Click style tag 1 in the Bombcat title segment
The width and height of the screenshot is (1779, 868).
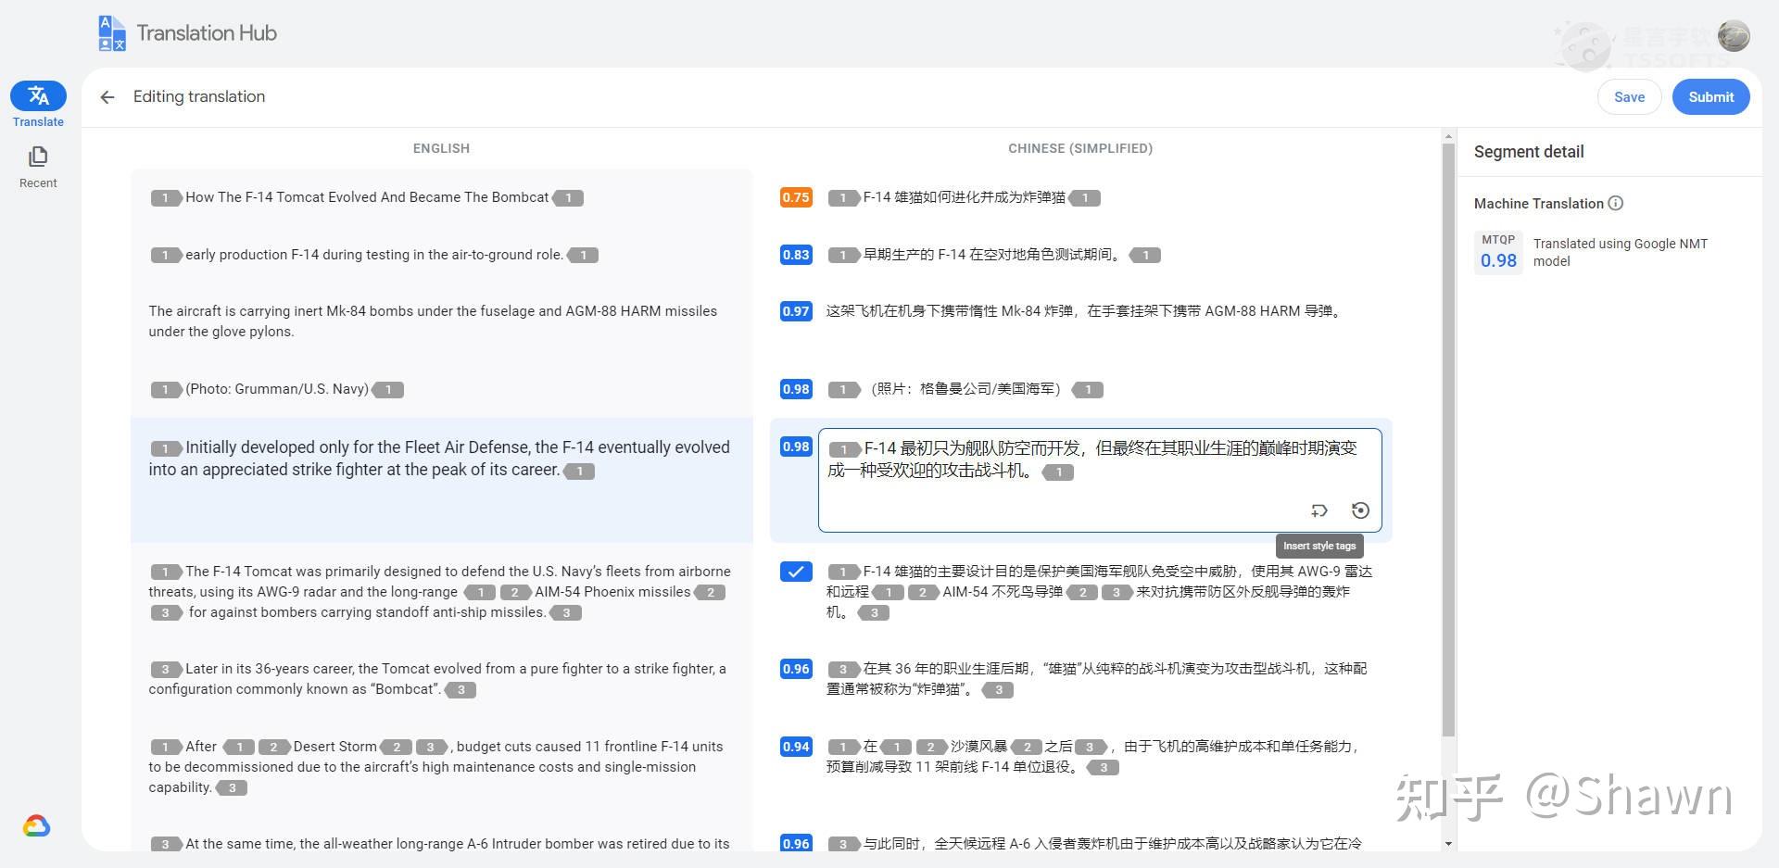(x=166, y=197)
